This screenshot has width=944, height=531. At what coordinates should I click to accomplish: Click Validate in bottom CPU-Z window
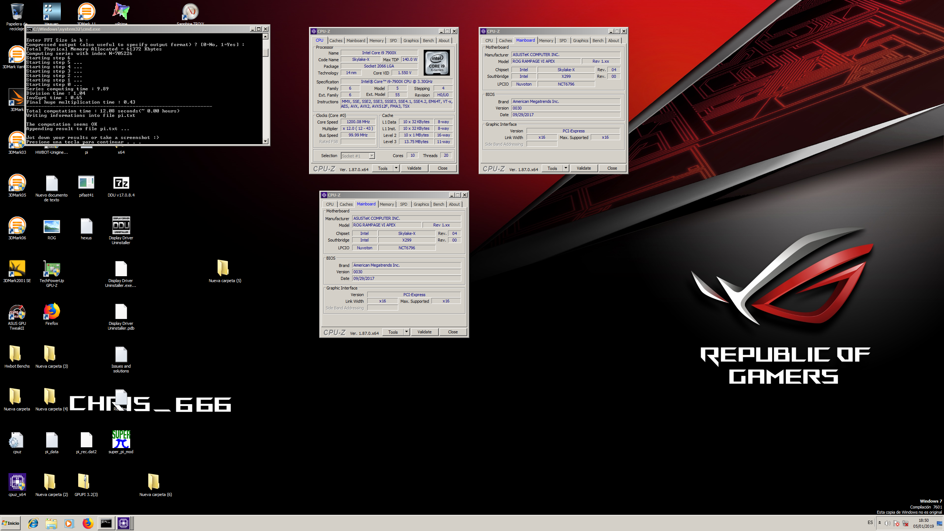(424, 332)
